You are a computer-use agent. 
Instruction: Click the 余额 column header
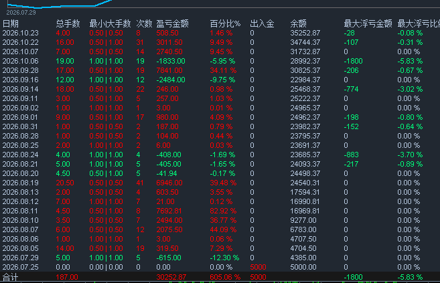pyautogui.click(x=298, y=24)
